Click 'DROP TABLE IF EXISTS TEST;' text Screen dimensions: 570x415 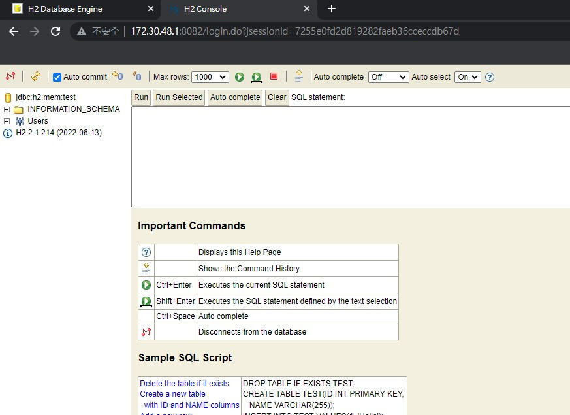pyautogui.click(x=298, y=384)
